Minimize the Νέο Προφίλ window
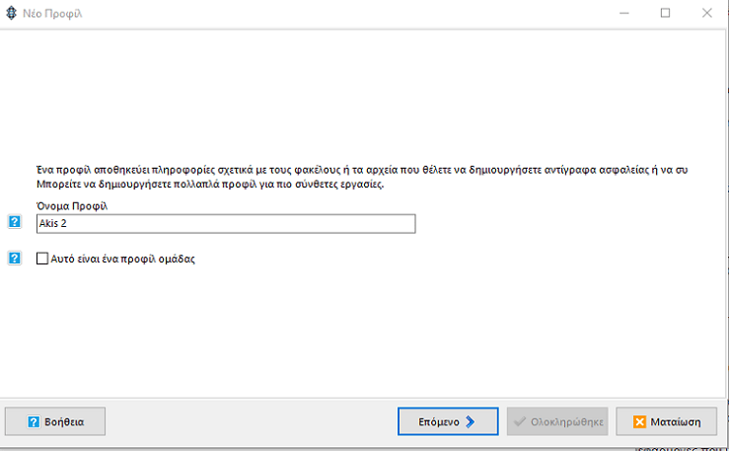Image resolution: width=729 pixels, height=451 pixels. pyautogui.click(x=623, y=13)
